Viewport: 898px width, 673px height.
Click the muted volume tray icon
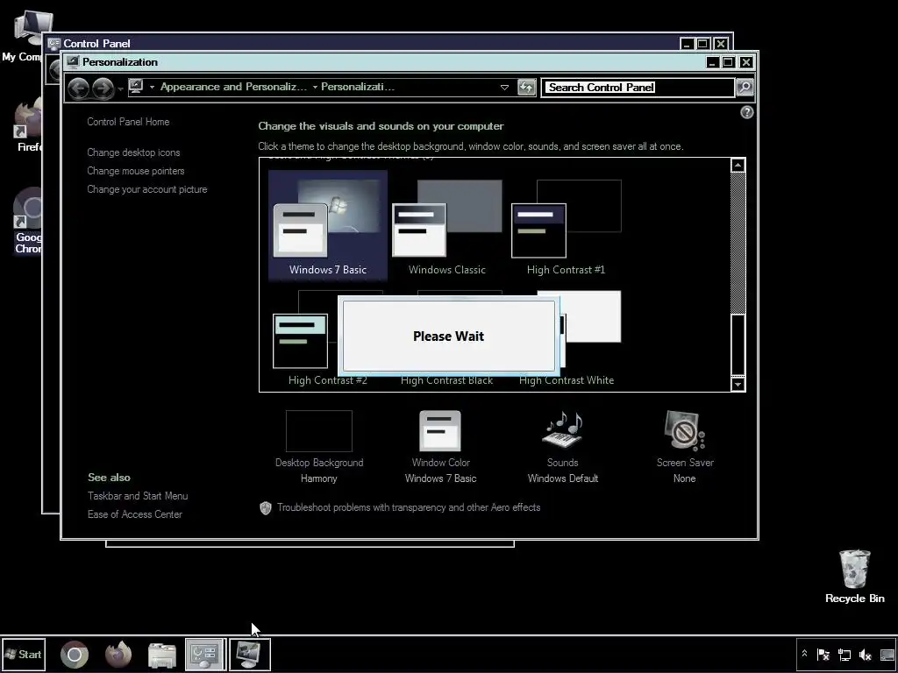(866, 654)
